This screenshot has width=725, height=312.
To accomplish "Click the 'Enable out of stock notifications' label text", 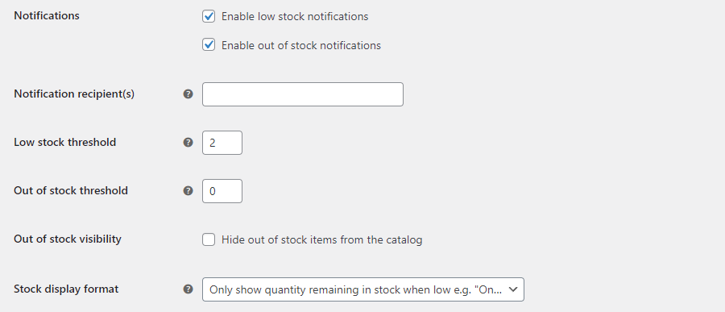I will click(301, 45).
